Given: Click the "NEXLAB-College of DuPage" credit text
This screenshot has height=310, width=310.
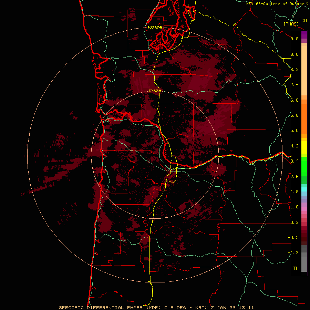Looking at the screenshot, I should [275, 4].
